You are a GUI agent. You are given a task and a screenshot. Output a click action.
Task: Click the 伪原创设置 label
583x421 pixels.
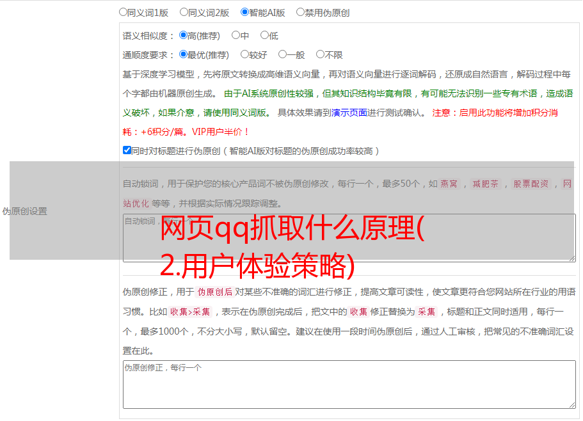point(24,211)
